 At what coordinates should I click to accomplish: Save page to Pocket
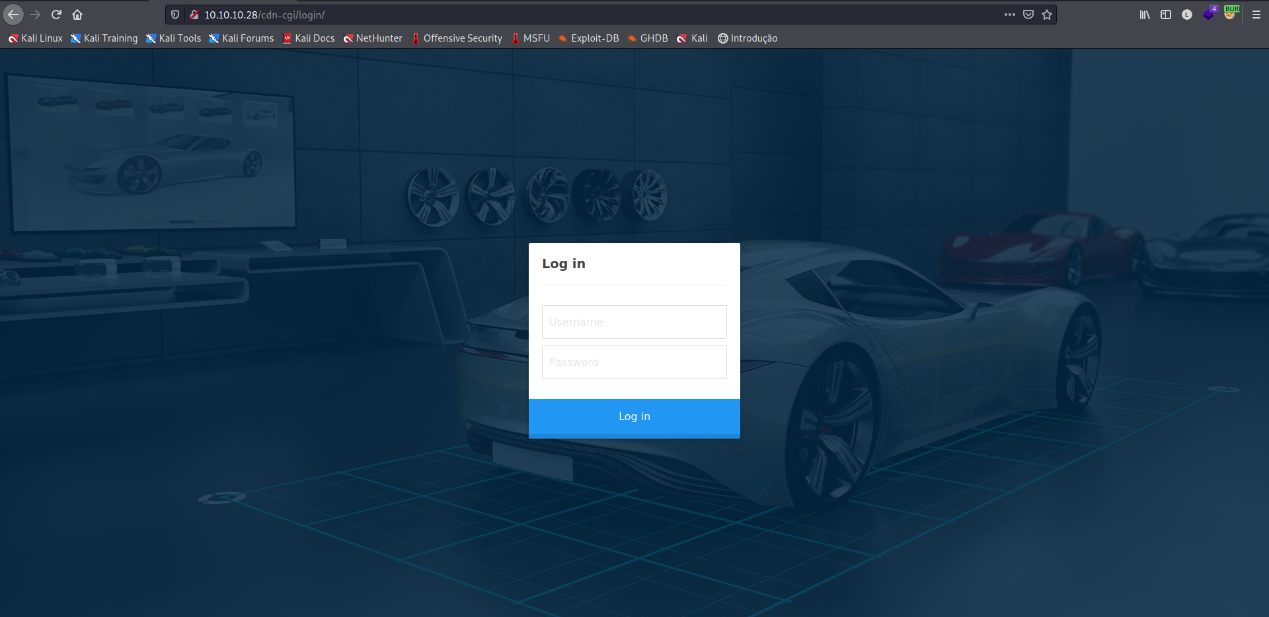[1028, 15]
